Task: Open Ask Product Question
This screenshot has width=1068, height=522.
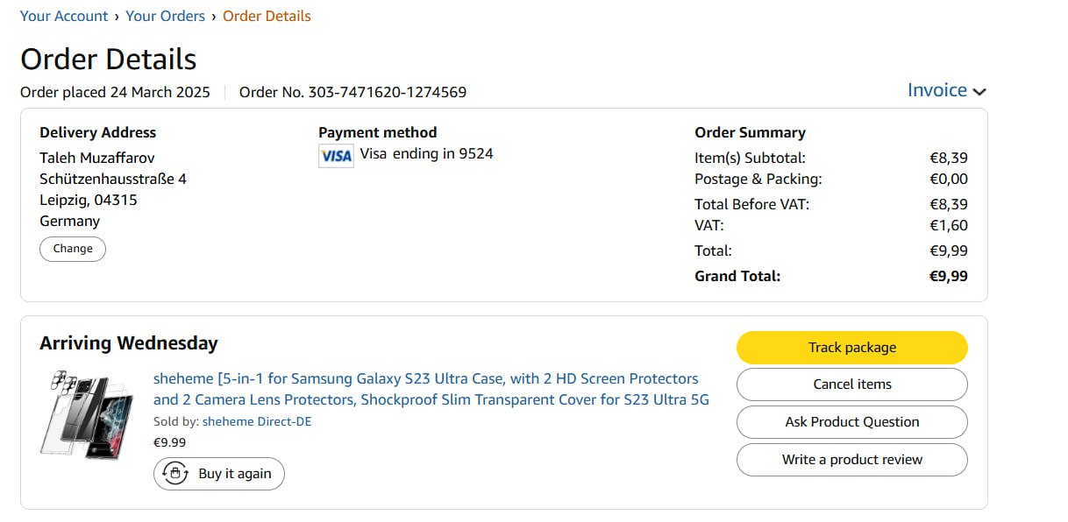Action: pos(851,422)
